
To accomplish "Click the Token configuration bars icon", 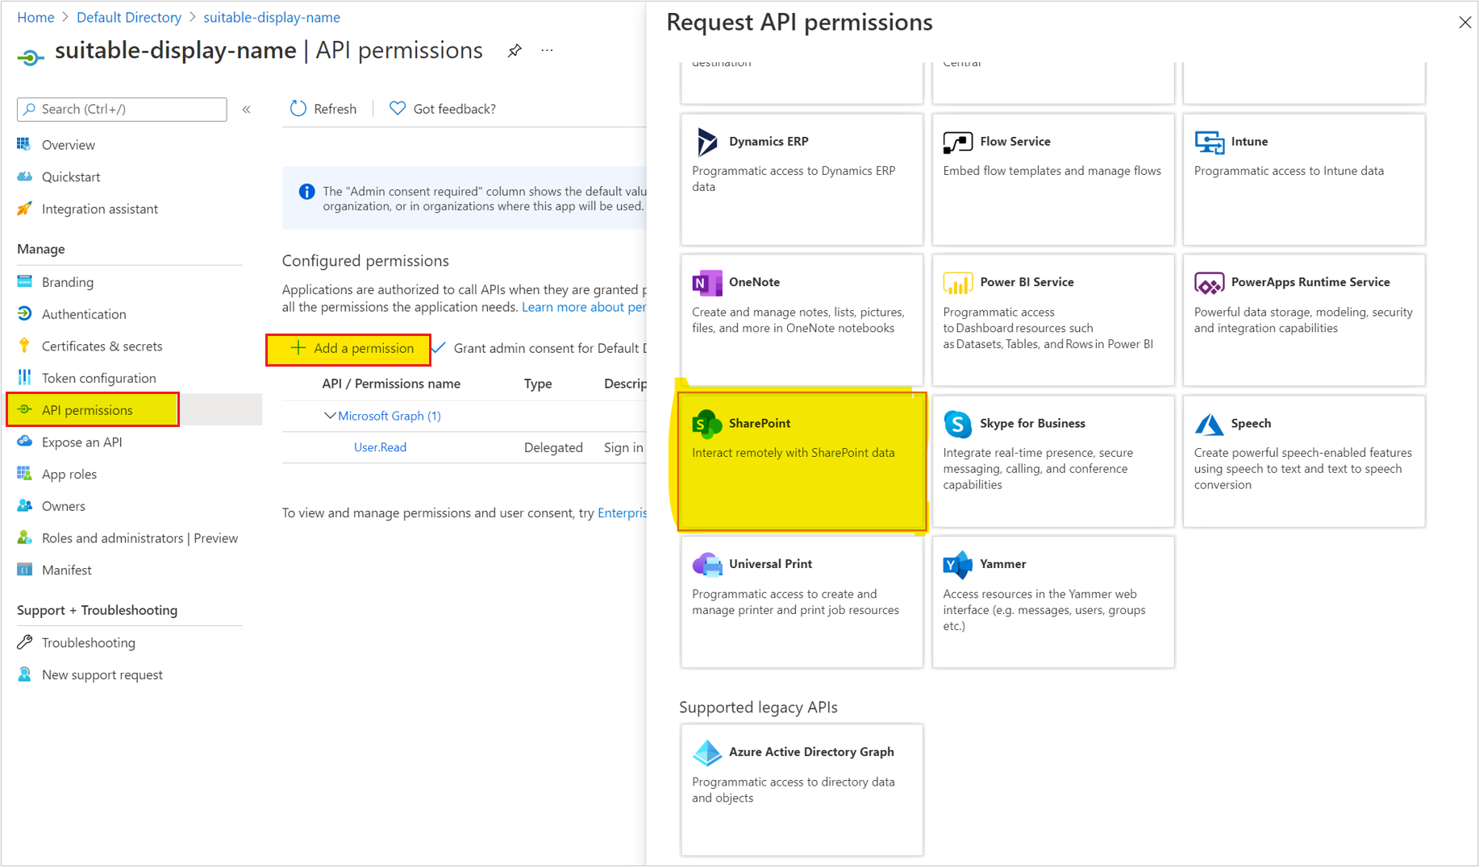I will (24, 378).
